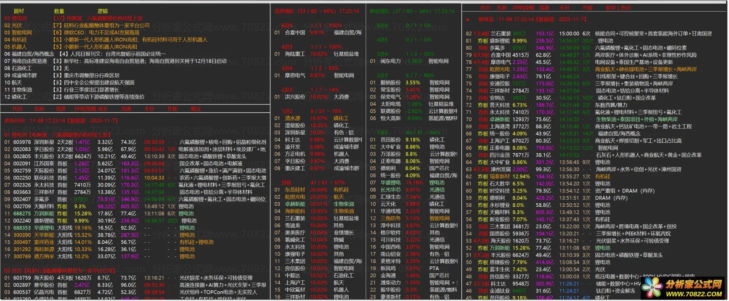Click row 82 兰石重装 in 情绪流
Image resolution: width=729 pixels, height=301 pixels.
(x=589, y=34)
